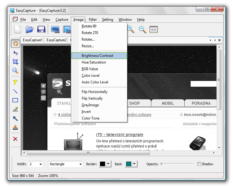Click the black Border color swatch

[102, 164]
